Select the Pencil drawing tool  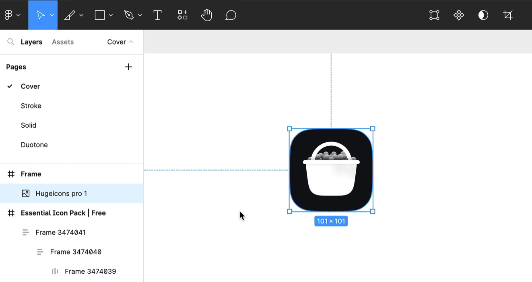coord(70,15)
